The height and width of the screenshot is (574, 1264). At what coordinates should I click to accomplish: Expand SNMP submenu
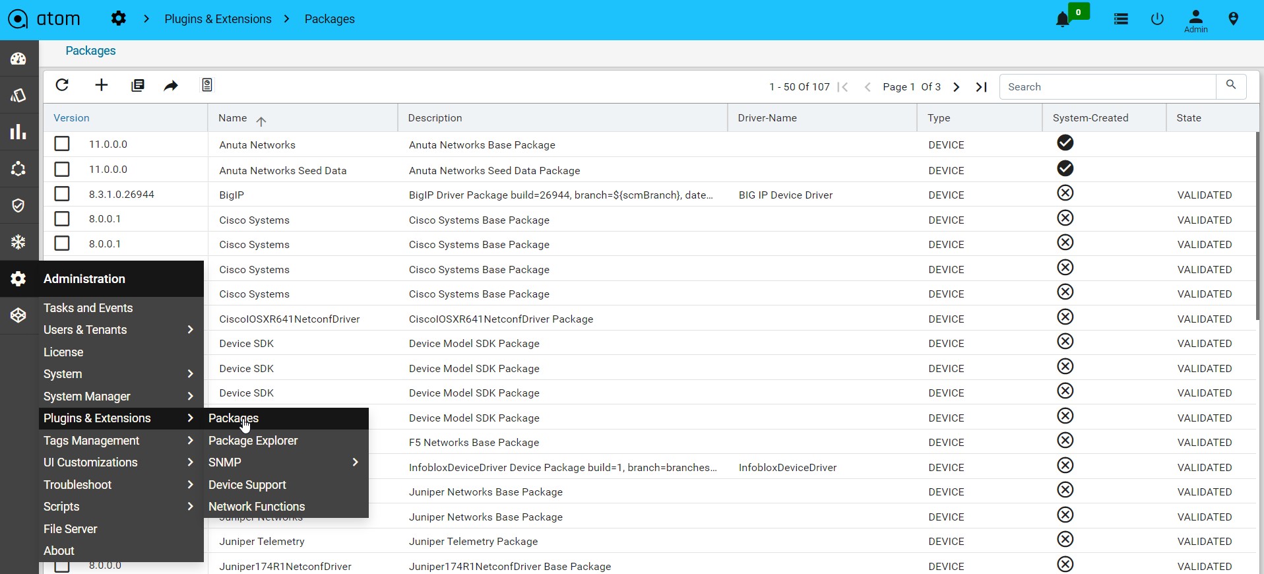tap(355, 462)
